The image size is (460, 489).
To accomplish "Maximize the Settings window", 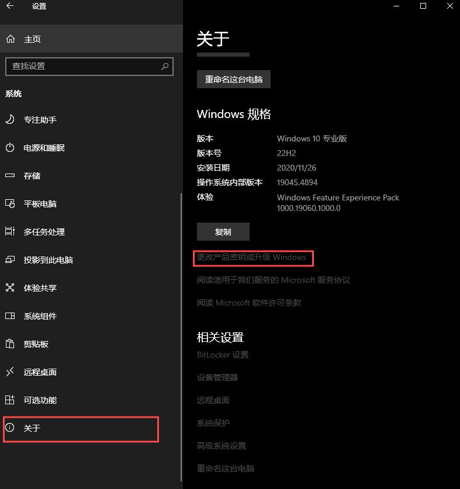I will pos(423,6).
